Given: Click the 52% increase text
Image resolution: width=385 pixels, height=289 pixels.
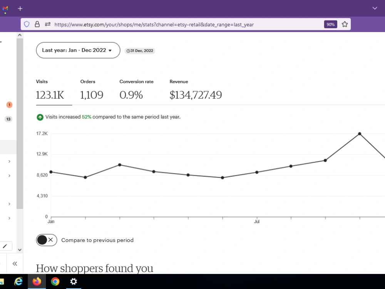Looking at the screenshot, I should click(x=86, y=117).
